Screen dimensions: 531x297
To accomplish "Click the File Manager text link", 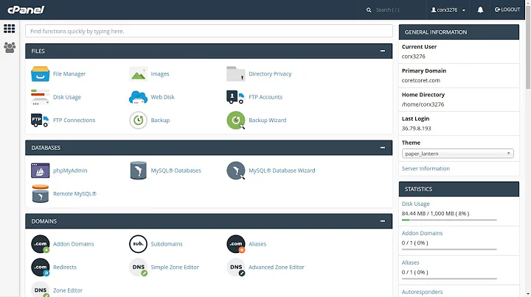I will (x=69, y=74).
